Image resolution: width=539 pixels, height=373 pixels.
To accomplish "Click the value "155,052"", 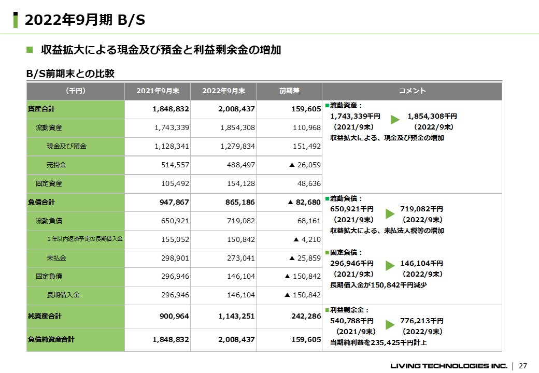I will tap(175, 239).
